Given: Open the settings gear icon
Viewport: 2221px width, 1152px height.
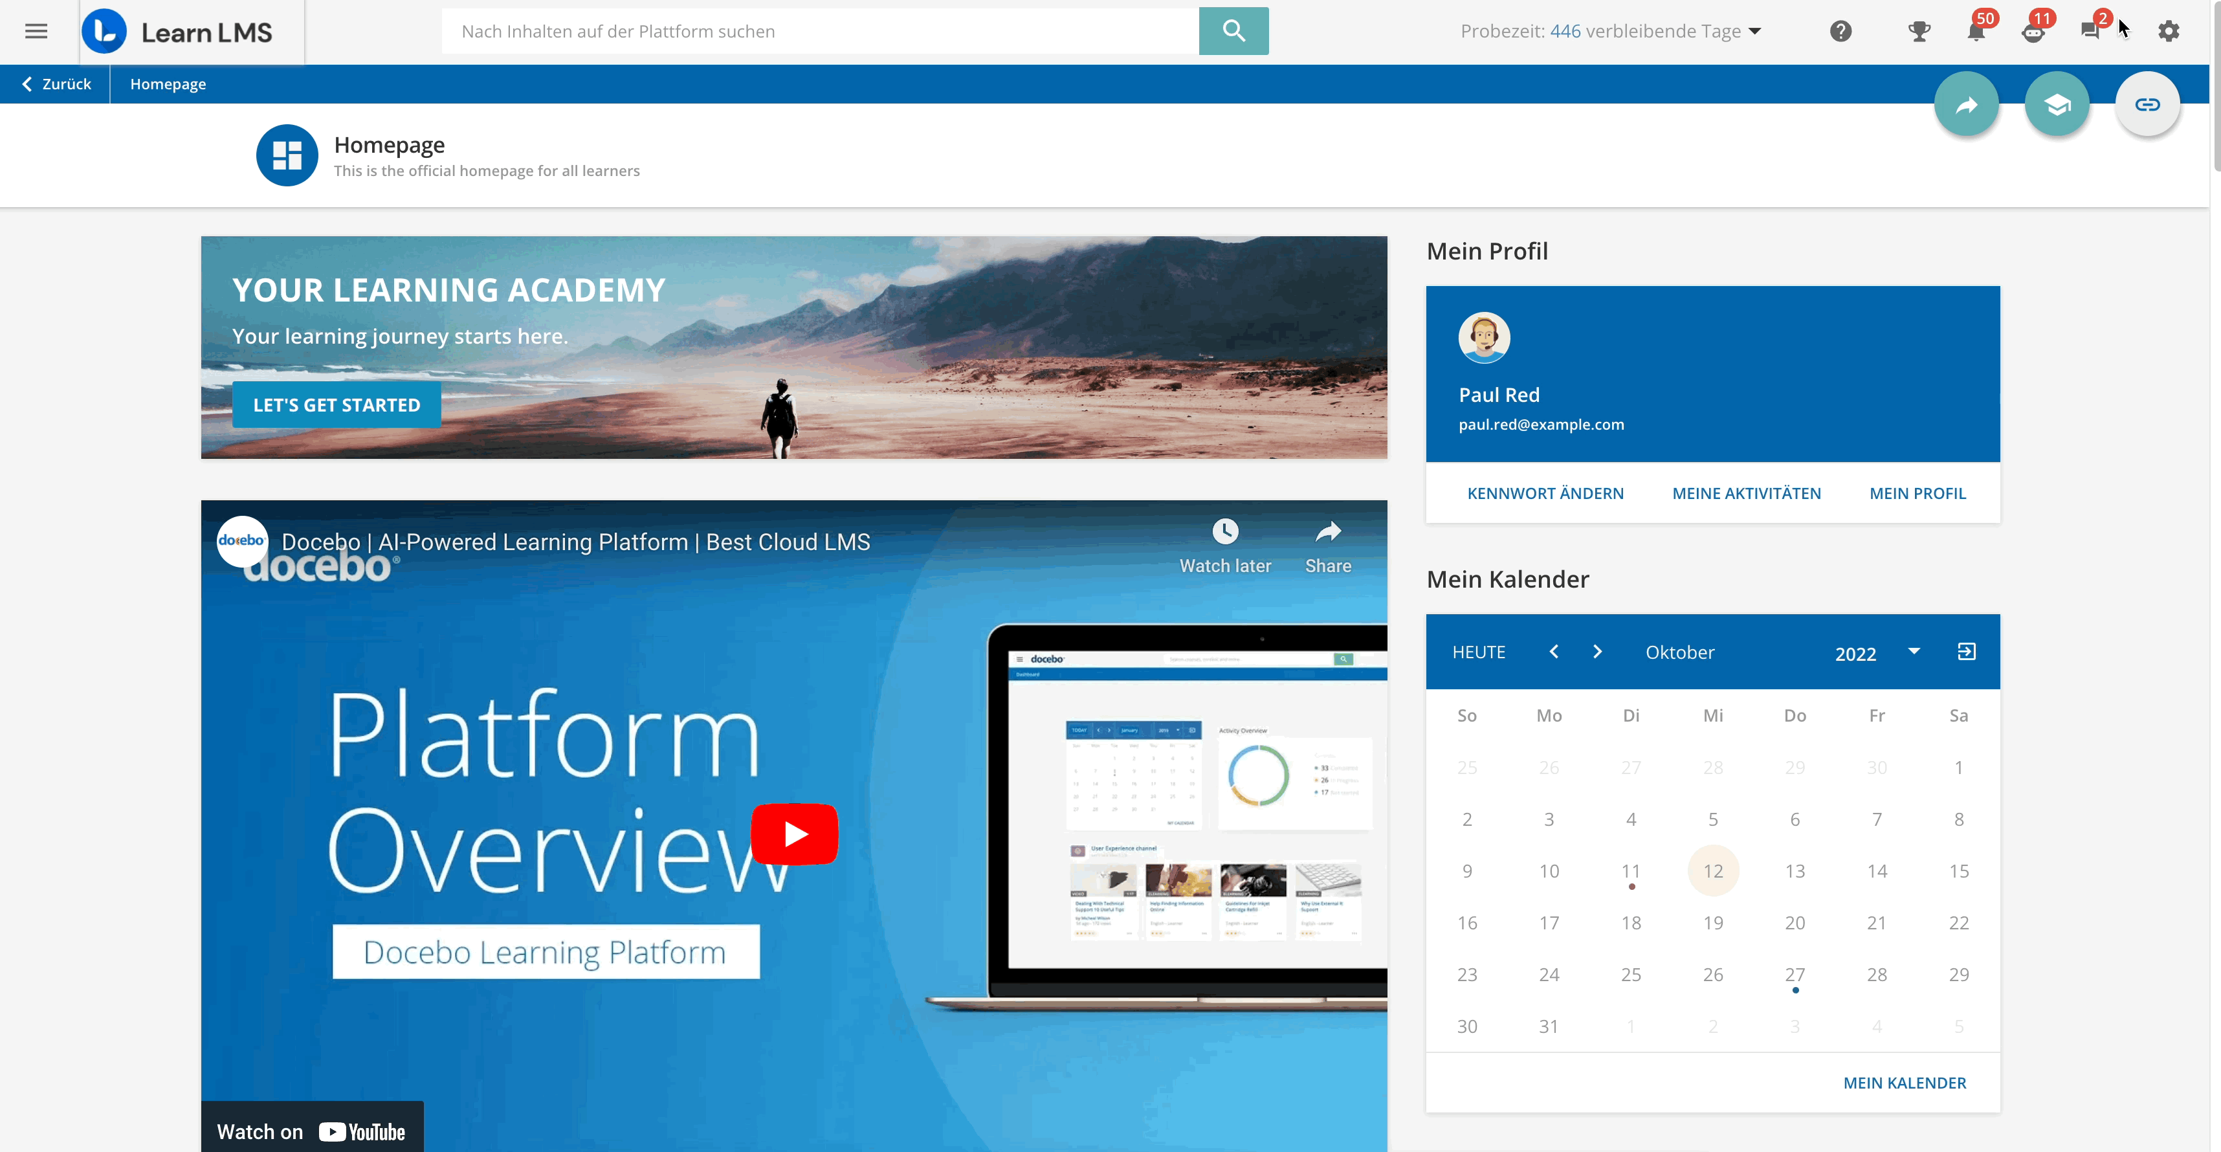Looking at the screenshot, I should coord(2169,32).
